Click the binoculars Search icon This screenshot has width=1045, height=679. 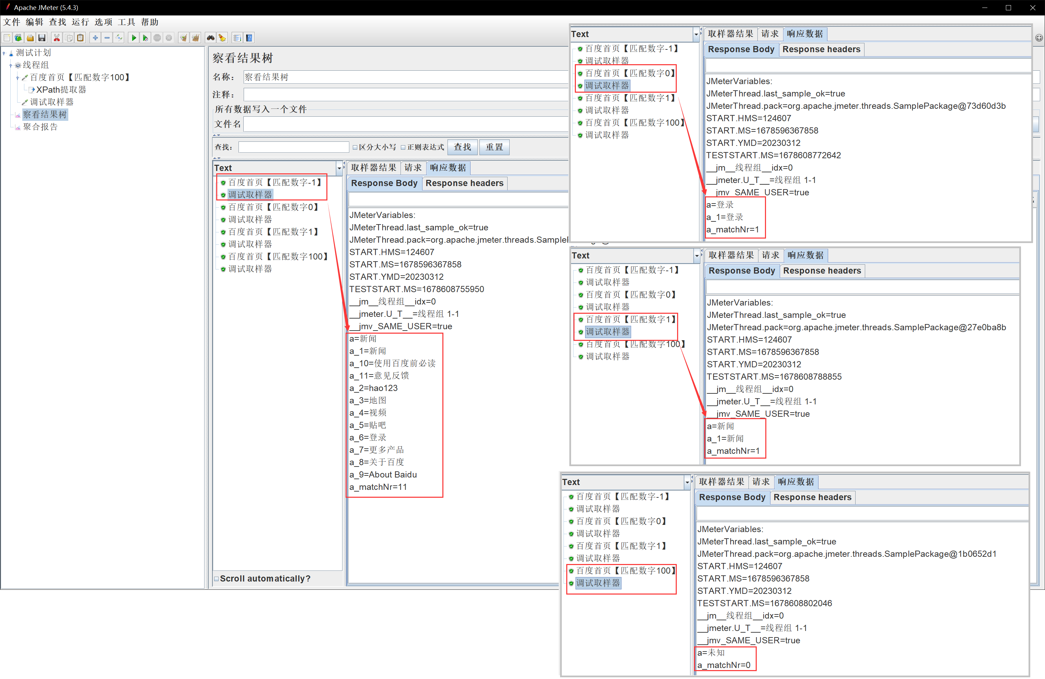click(x=211, y=38)
